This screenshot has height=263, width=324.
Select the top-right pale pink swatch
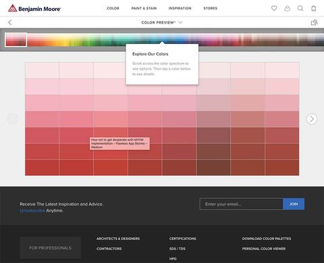click(282, 70)
